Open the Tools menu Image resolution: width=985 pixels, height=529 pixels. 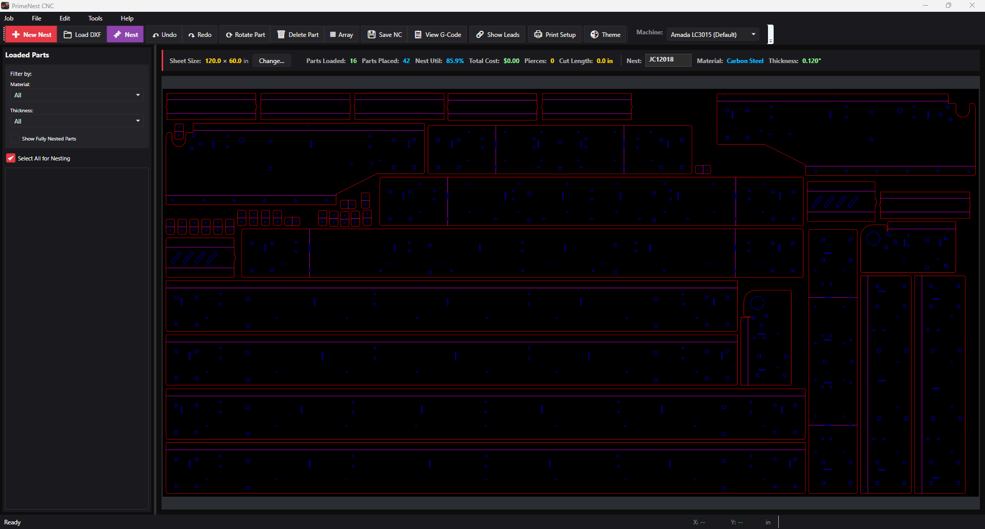coord(95,18)
